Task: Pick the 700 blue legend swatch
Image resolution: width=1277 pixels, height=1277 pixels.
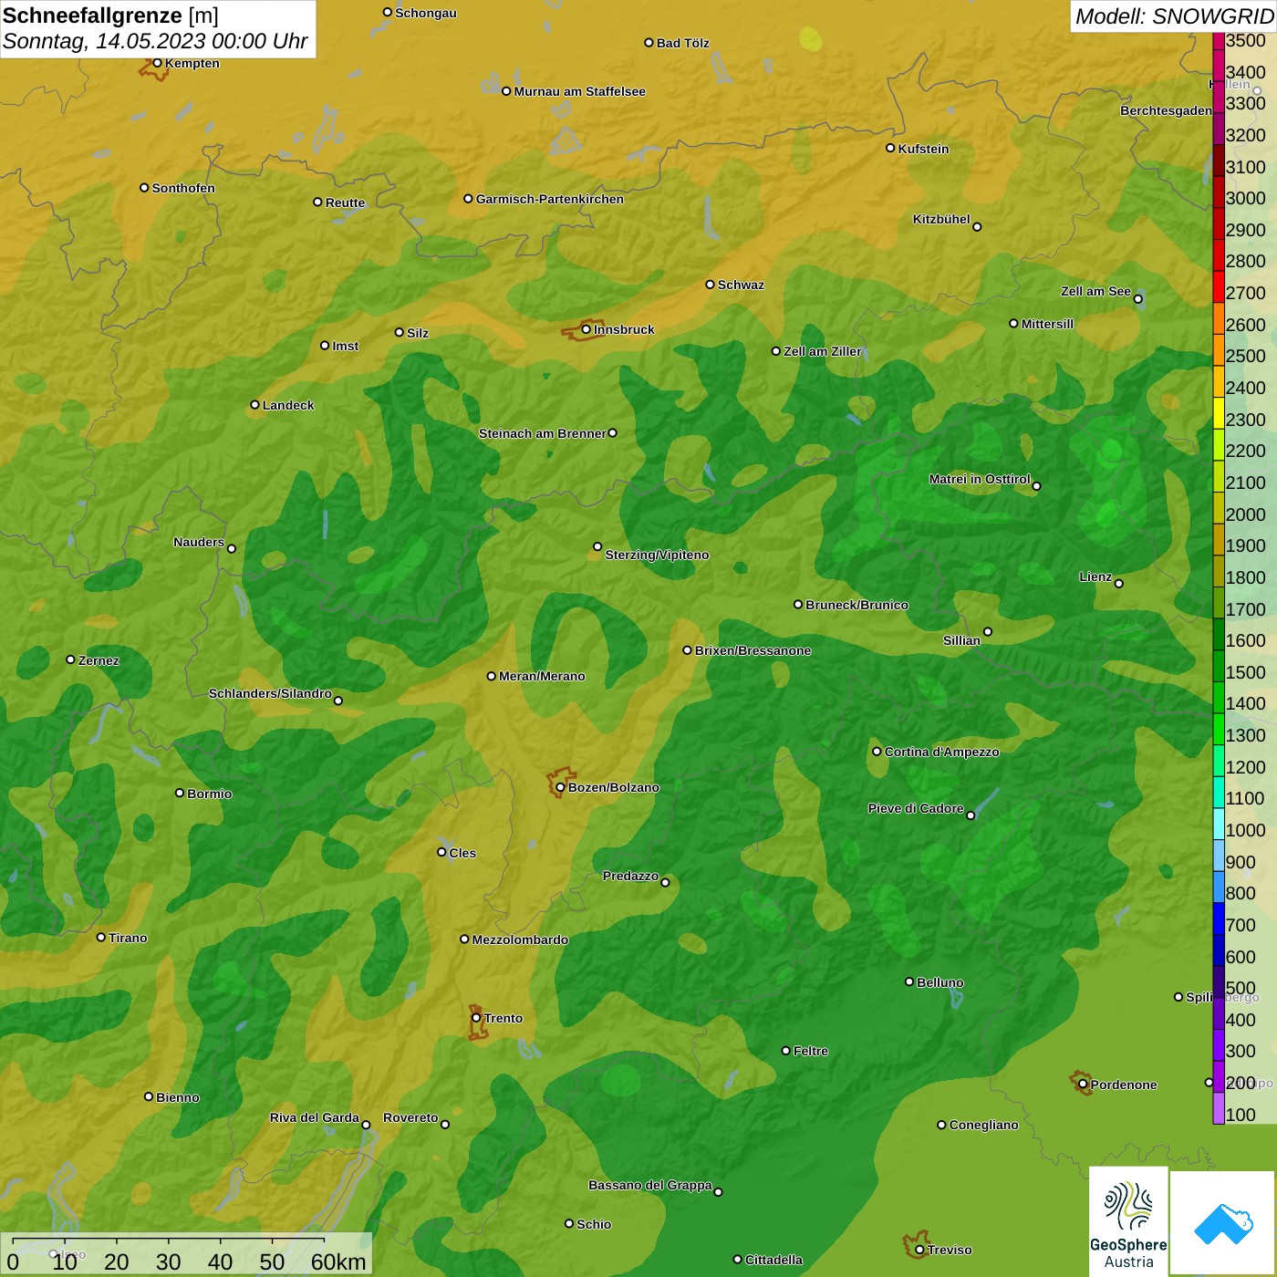Action: click(x=1219, y=919)
